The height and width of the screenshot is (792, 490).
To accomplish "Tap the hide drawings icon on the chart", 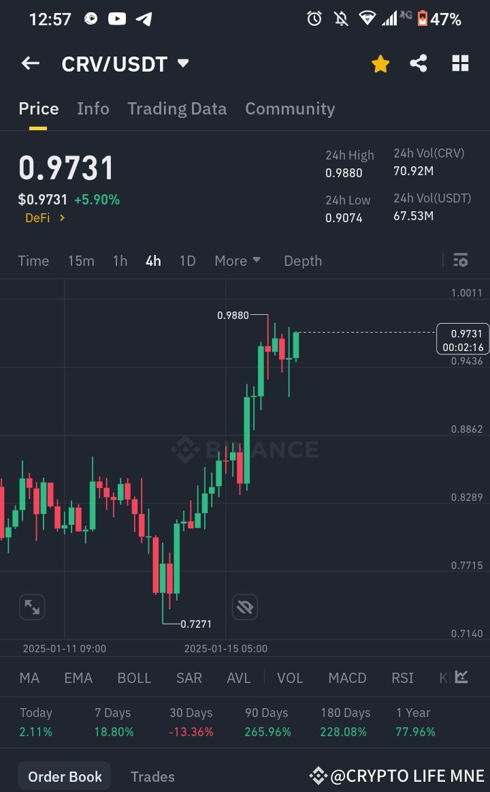I will tap(245, 607).
